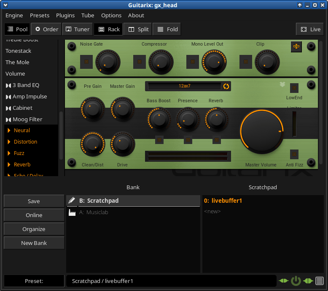This screenshot has width=328, height=291.
Task: Open the Tuner toolbar button
Action: point(78,29)
